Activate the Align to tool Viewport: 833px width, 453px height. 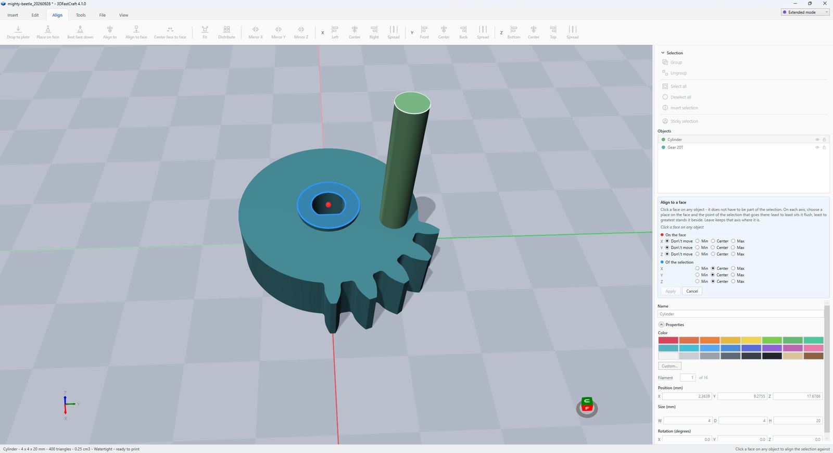tap(110, 32)
